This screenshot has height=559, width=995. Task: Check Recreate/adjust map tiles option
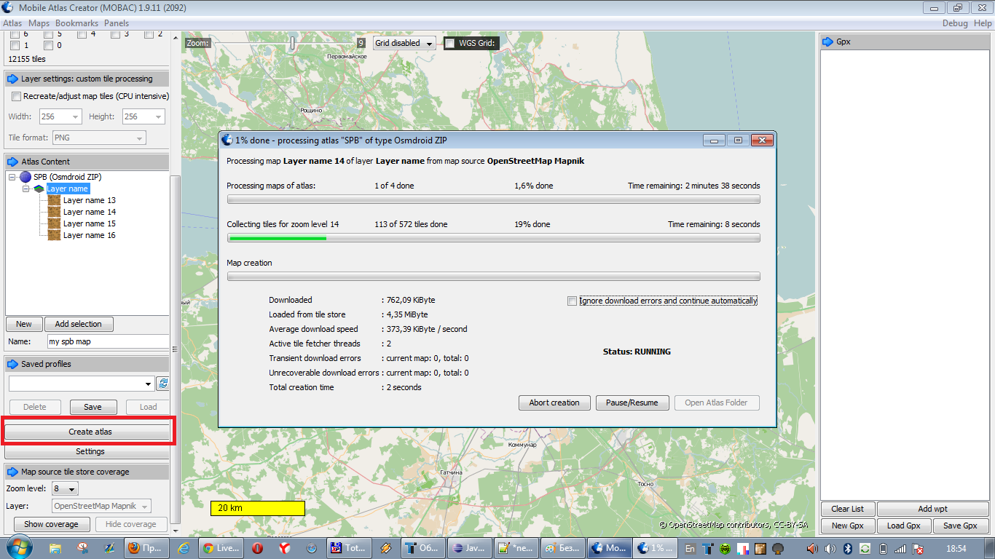click(15, 96)
